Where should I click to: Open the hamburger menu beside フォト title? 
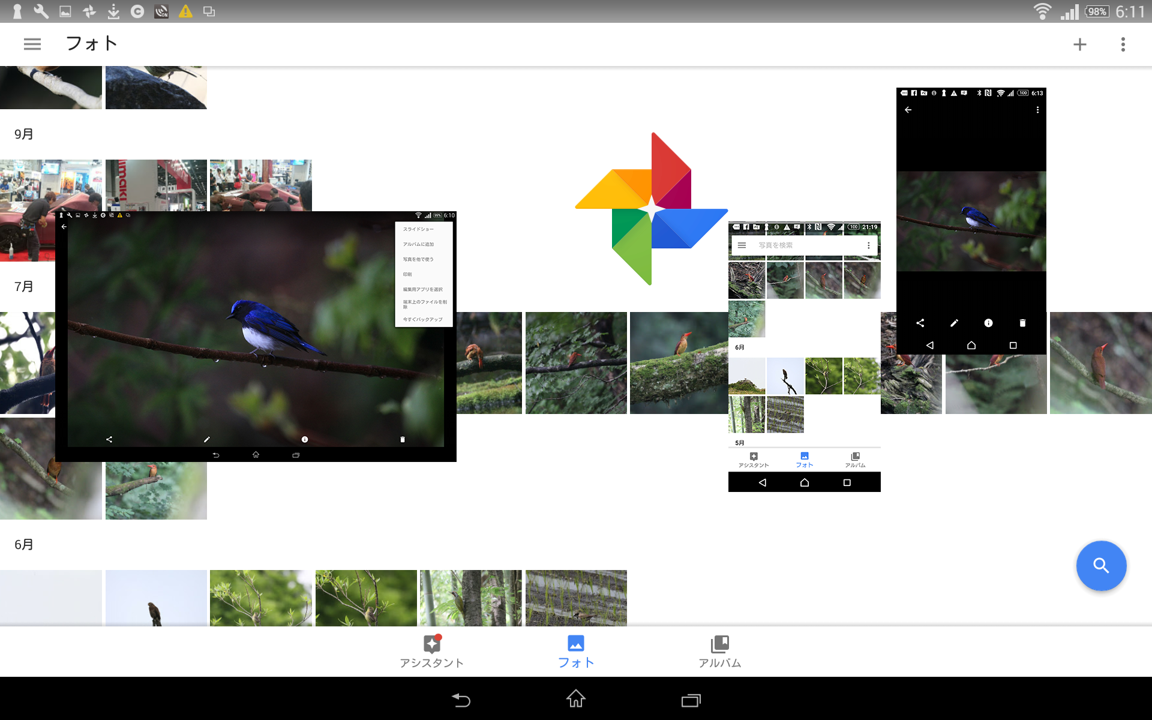pyautogui.click(x=32, y=44)
